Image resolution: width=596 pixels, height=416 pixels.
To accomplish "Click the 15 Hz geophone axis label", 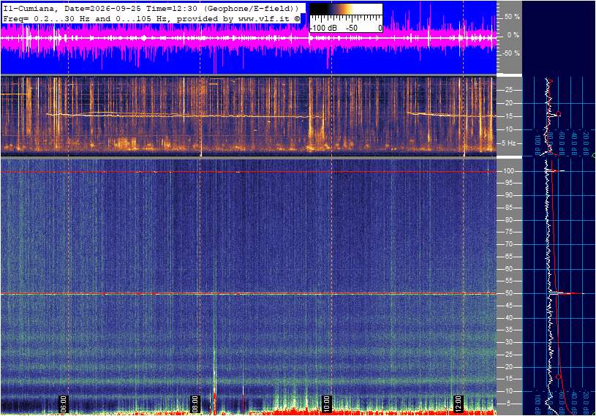I will click(x=508, y=116).
